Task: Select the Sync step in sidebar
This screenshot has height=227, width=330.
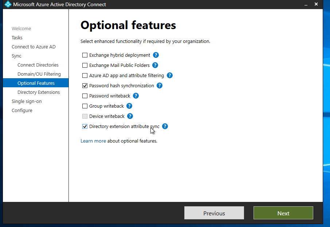Action: [16, 56]
